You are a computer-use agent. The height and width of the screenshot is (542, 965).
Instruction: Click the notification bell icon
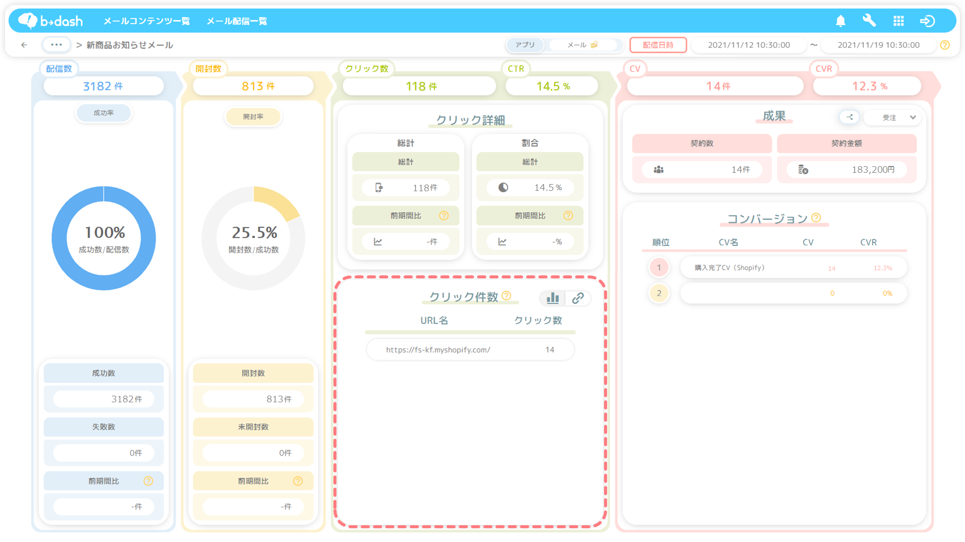(x=840, y=21)
